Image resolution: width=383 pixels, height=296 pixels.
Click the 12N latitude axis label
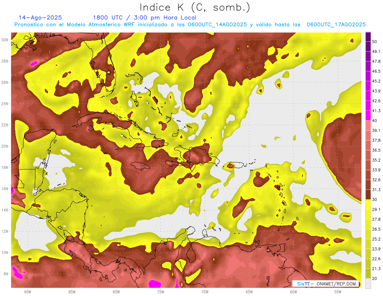coord(5,231)
